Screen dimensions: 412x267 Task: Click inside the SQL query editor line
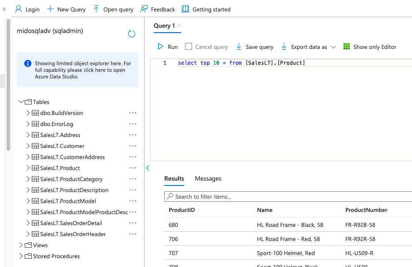pos(294,63)
